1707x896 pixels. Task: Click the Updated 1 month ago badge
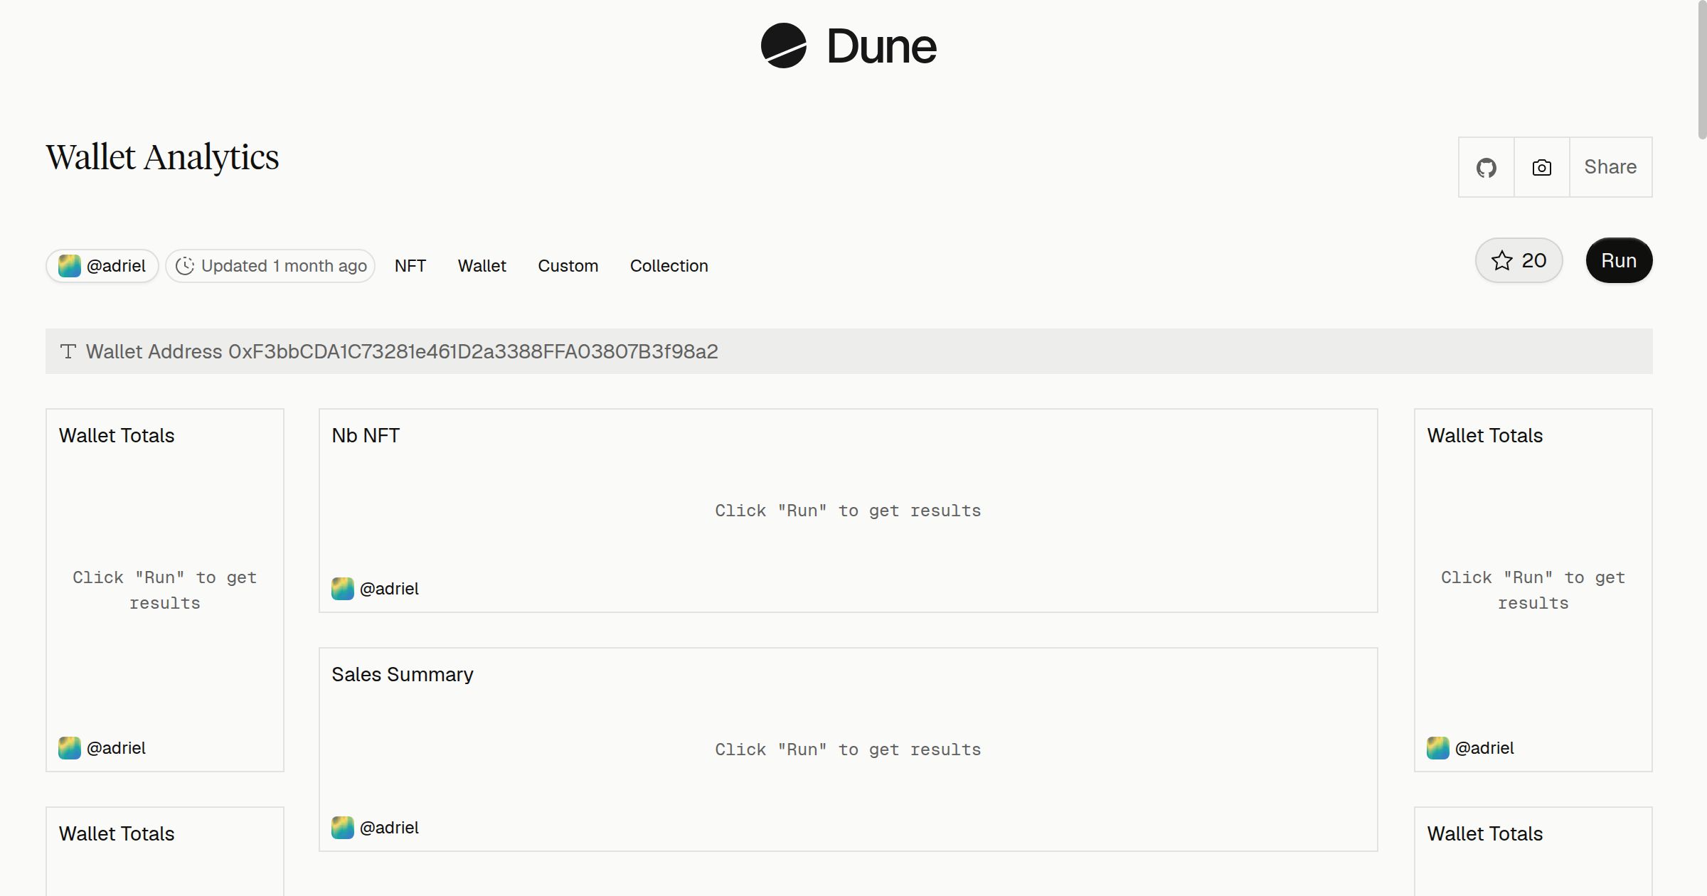coord(270,266)
